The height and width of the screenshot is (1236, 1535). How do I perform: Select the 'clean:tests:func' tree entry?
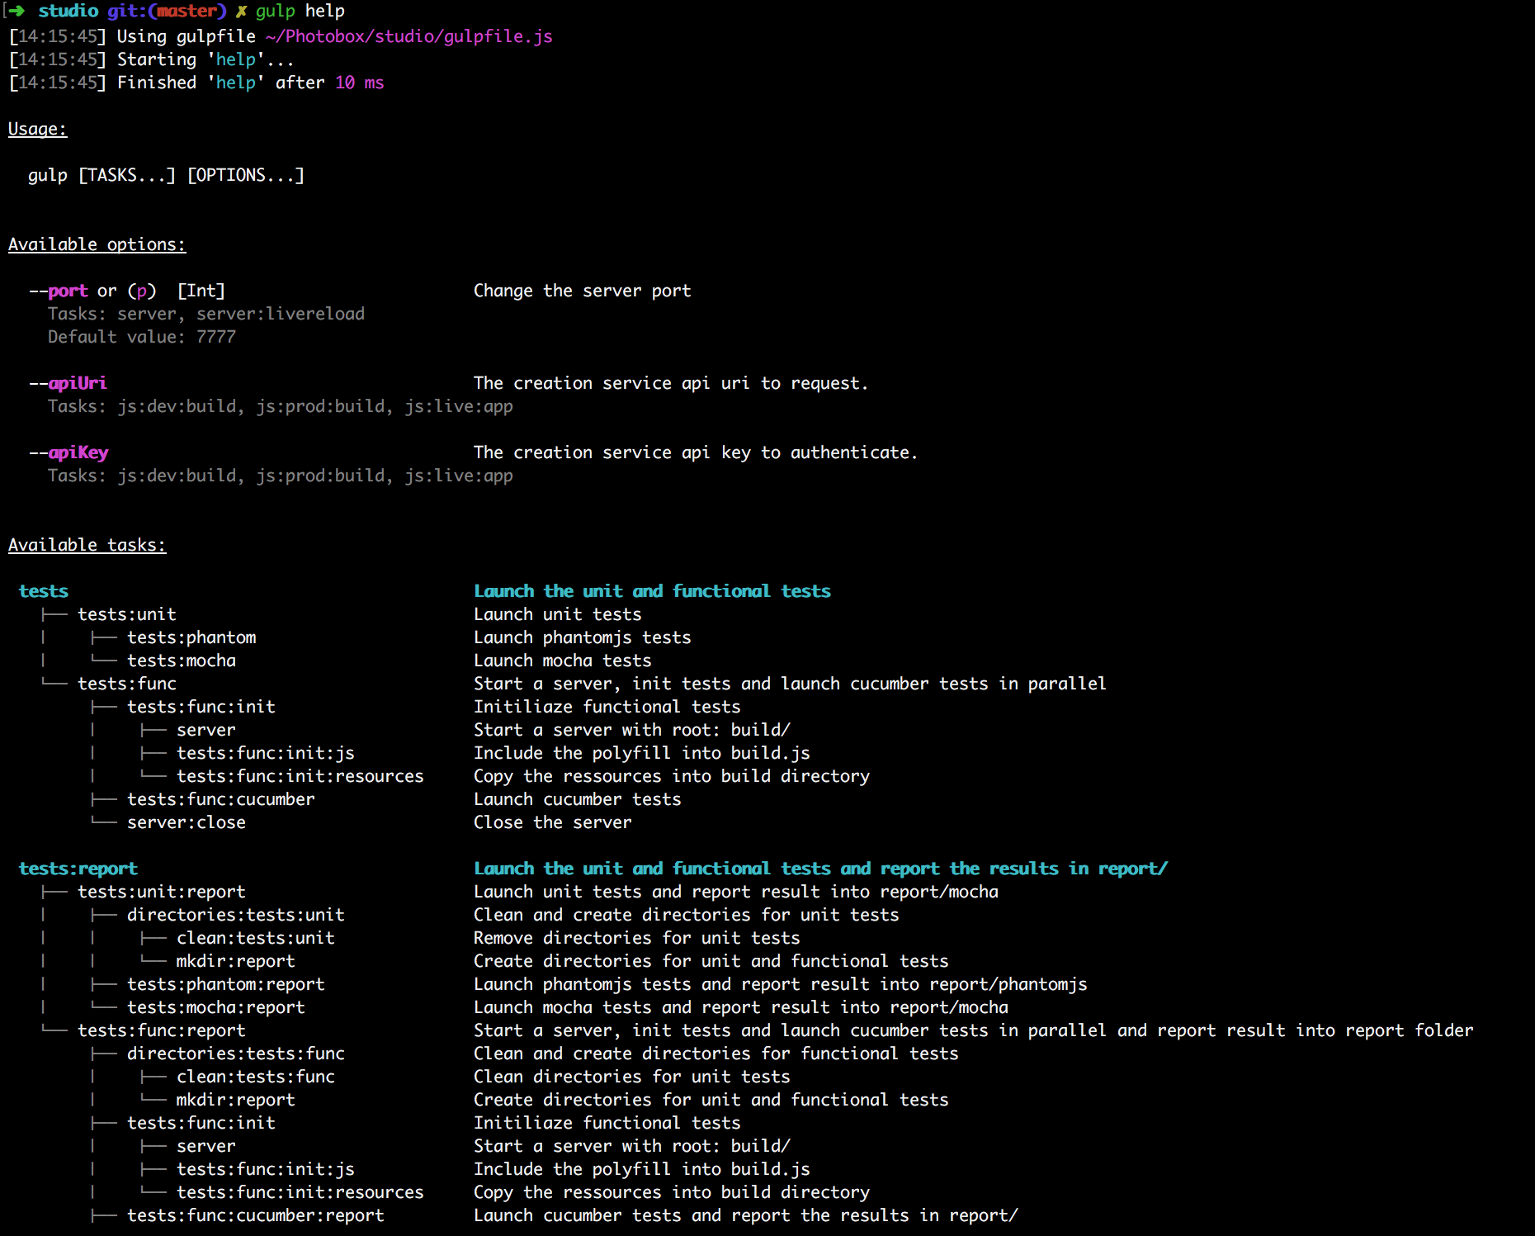tap(255, 1077)
